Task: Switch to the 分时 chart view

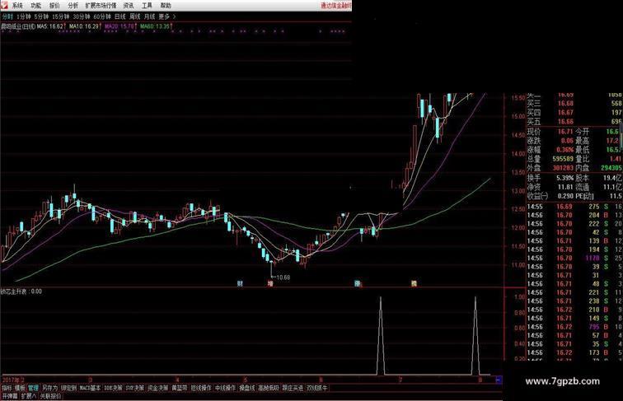Action: coord(7,16)
